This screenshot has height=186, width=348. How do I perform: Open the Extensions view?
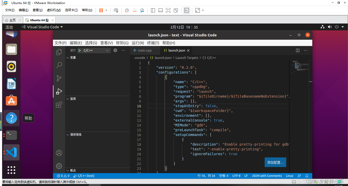click(x=59, y=105)
